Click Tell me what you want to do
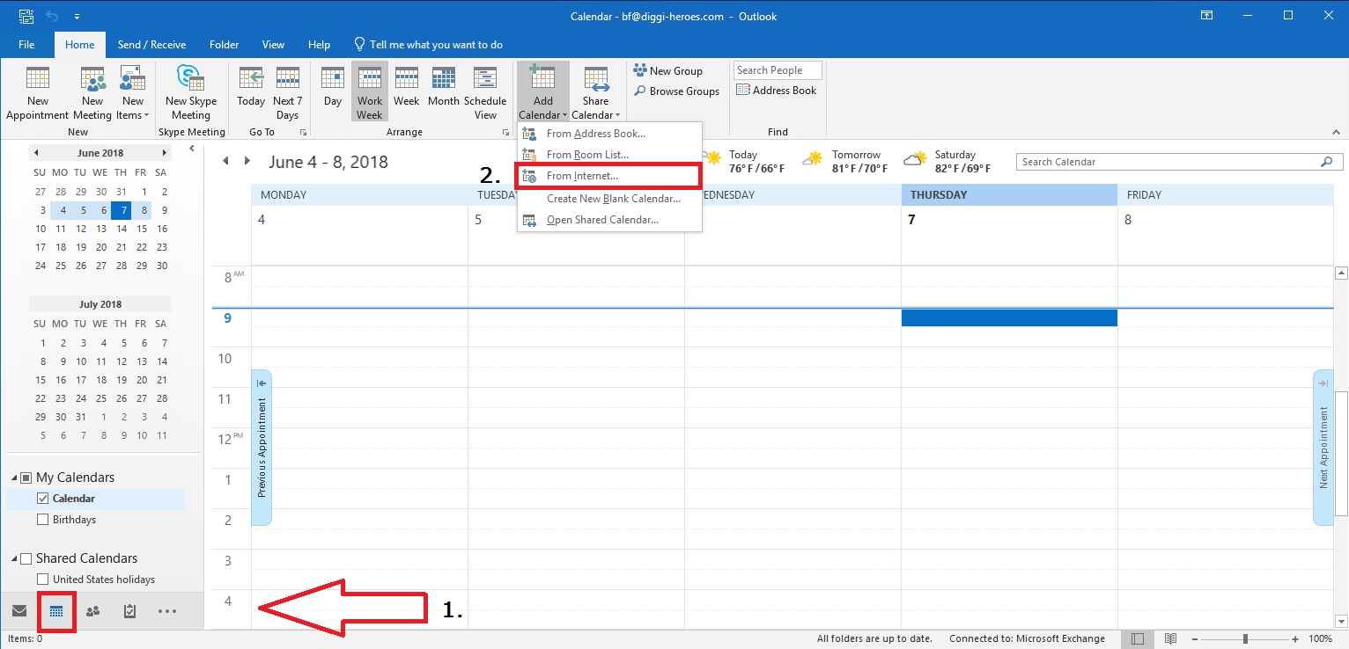The height and width of the screenshot is (649, 1349). pyautogui.click(x=428, y=45)
